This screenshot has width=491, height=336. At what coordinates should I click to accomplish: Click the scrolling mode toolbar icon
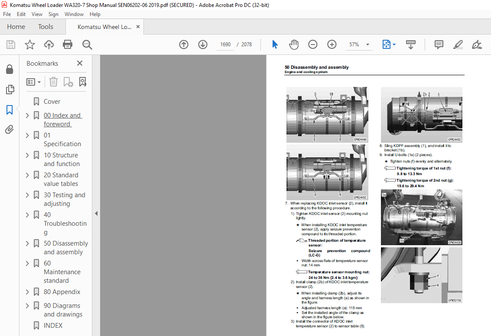(x=411, y=45)
